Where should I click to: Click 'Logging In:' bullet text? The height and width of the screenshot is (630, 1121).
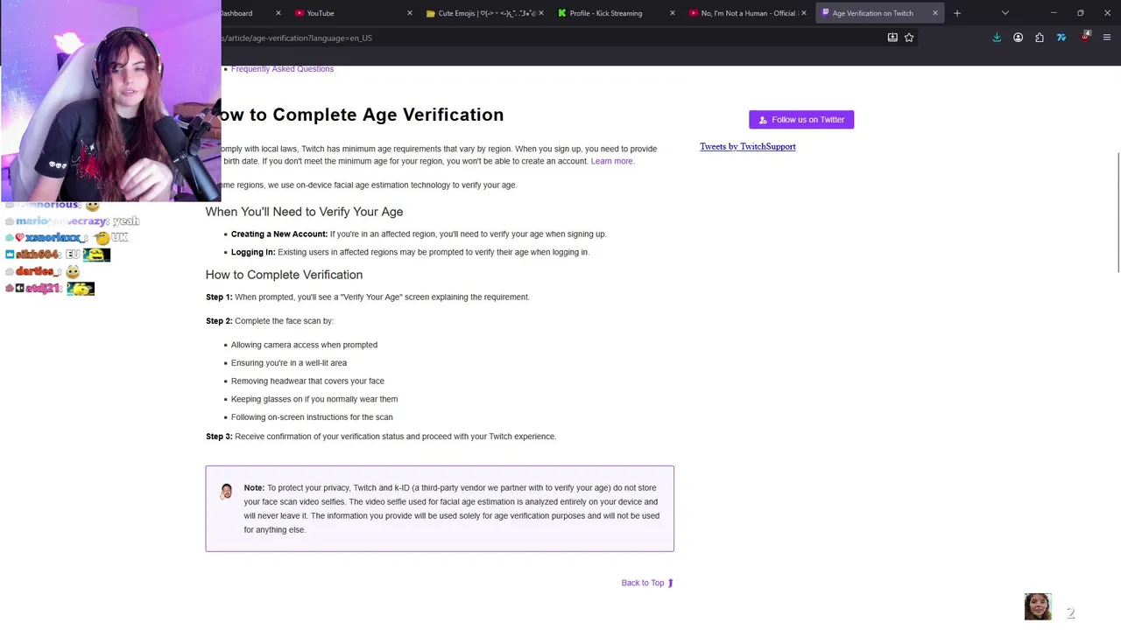[x=253, y=252]
